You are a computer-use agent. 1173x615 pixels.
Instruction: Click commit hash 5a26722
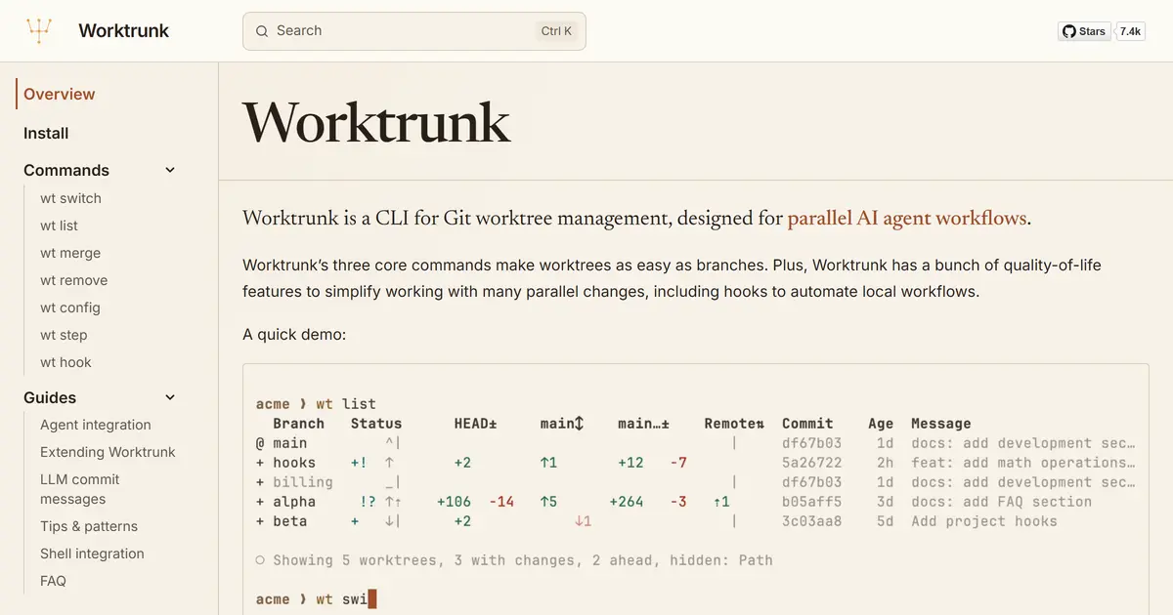811,463
